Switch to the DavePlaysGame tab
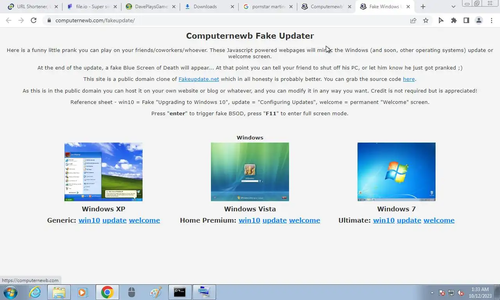Screen dimensions: 500x300 coord(150,7)
